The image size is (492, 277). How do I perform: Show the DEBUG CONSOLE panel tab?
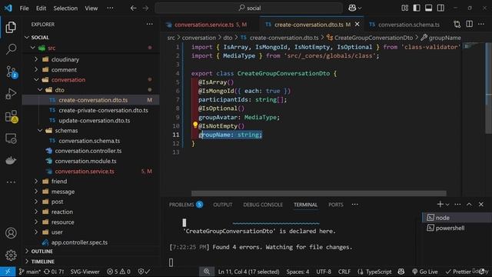coord(263,205)
